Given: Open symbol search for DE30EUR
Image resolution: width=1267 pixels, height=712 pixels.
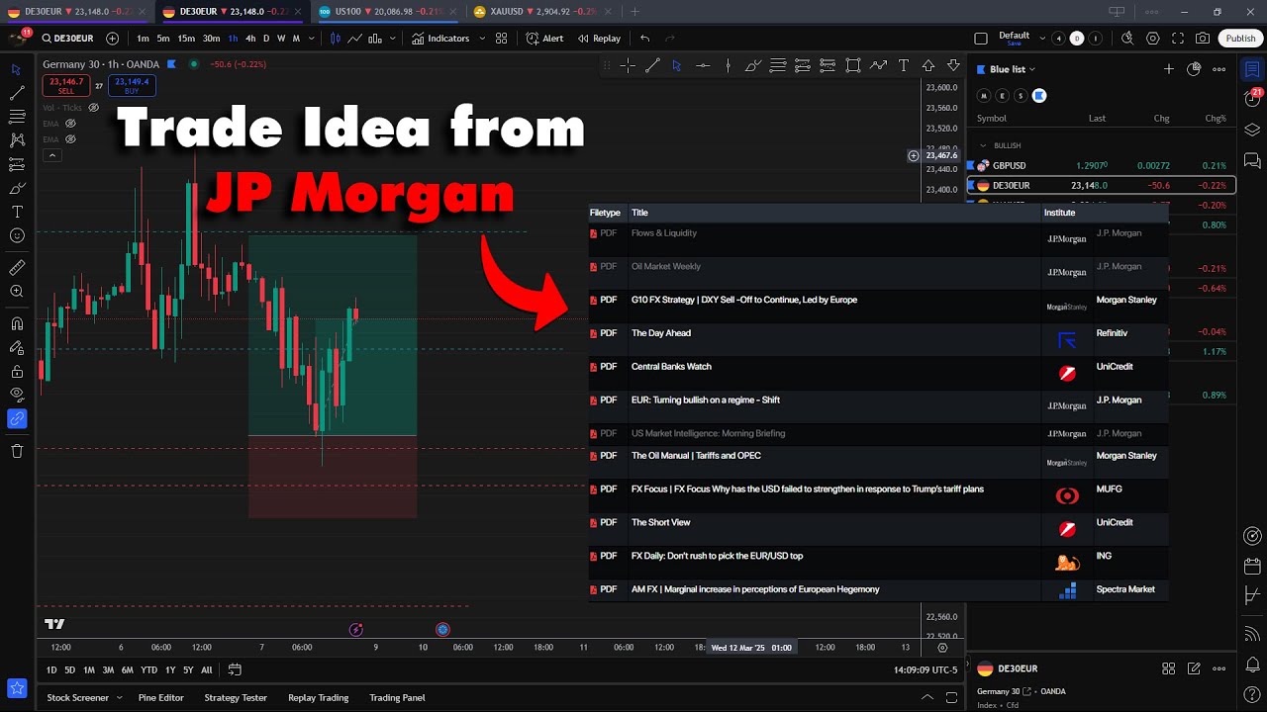Looking at the screenshot, I should [x=67, y=39].
